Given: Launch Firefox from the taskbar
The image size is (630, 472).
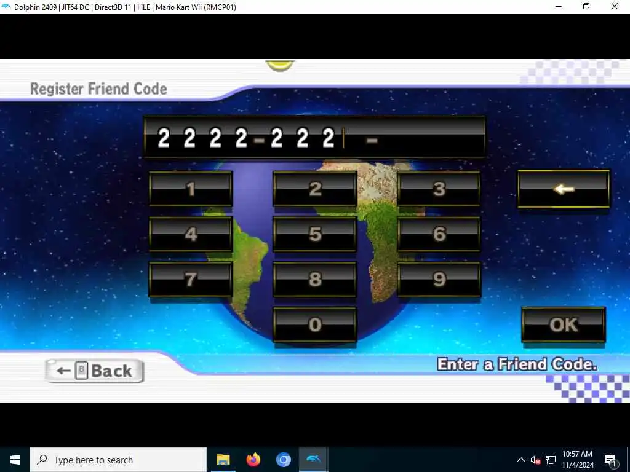Looking at the screenshot, I should pyautogui.click(x=253, y=460).
